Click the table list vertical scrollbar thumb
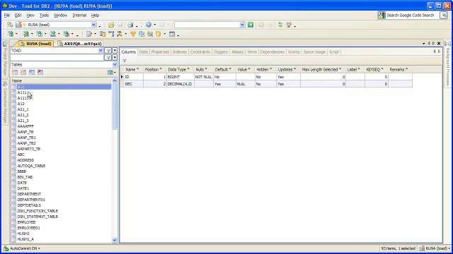The image size is (453, 254). [115, 107]
